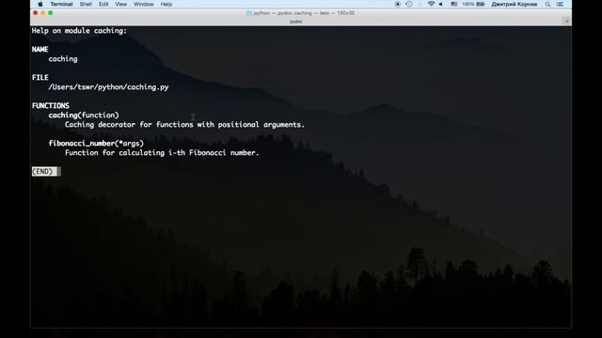
Task: Open the Apple menu
Action: click(x=40, y=4)
